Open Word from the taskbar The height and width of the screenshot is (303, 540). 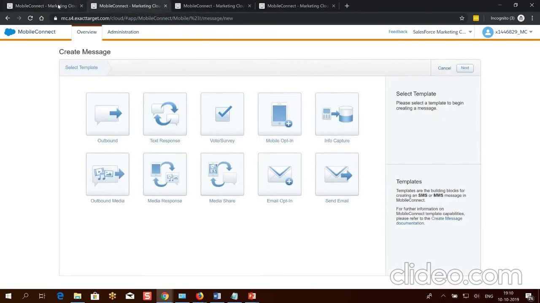(217, 296)
